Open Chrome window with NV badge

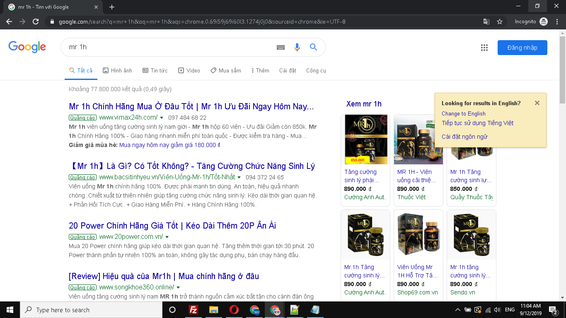point(255,310)
